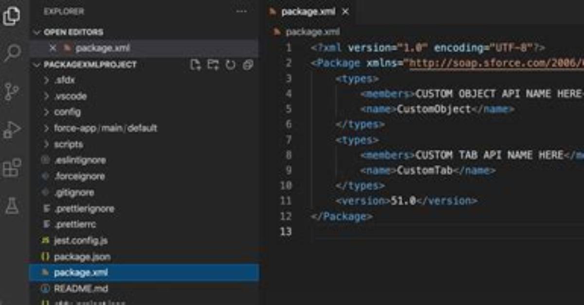Open the Testing flask view
Screen dimensions: 584x305
pos(12,206)
